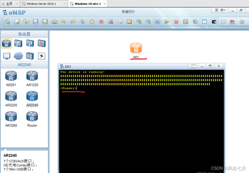Click the red X delete tool
This screenshot has width=249, height=173.
click(101, 22)
